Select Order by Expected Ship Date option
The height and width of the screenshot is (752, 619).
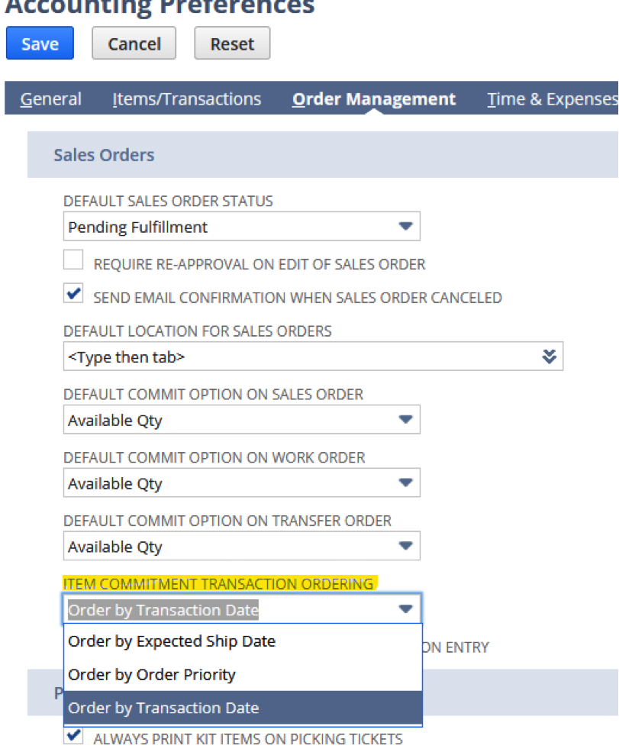pyautogui.click(x=171, y=641)
